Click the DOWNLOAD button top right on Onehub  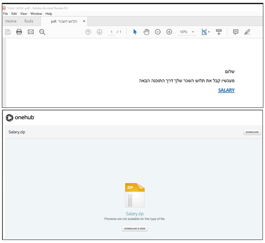click(252, 132)
